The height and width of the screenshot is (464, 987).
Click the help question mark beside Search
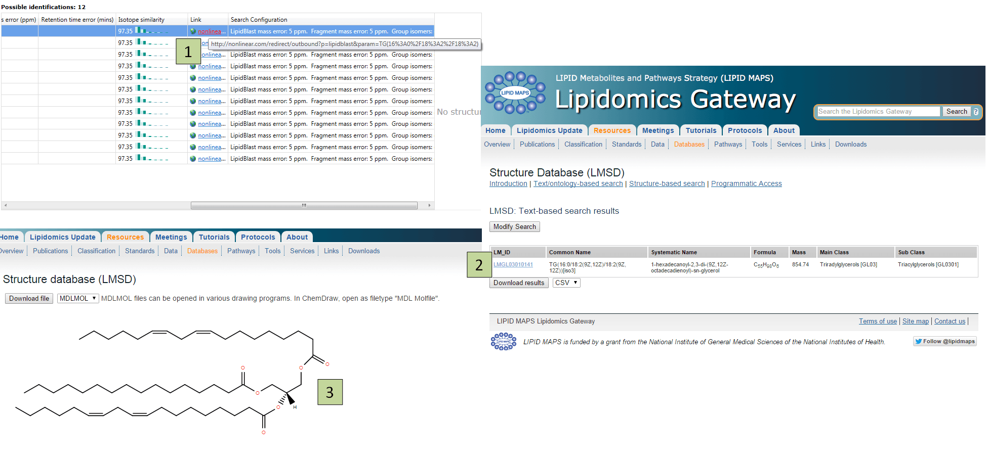coord(976,112)
